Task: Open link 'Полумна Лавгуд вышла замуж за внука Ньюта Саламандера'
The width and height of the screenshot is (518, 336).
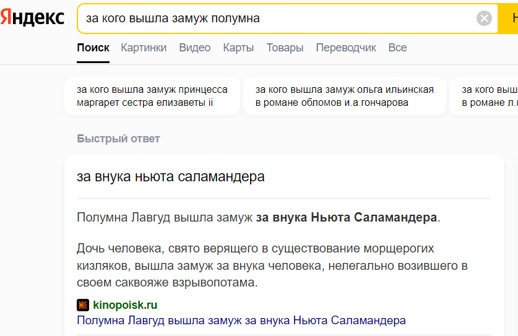Action: tap(241, 321)
